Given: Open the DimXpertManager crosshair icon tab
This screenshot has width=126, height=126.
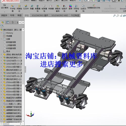Looking at the screenshot, I should [18, 22].
